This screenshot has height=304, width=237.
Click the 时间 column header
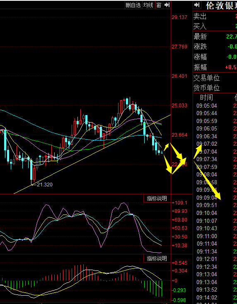coord(206,97)
